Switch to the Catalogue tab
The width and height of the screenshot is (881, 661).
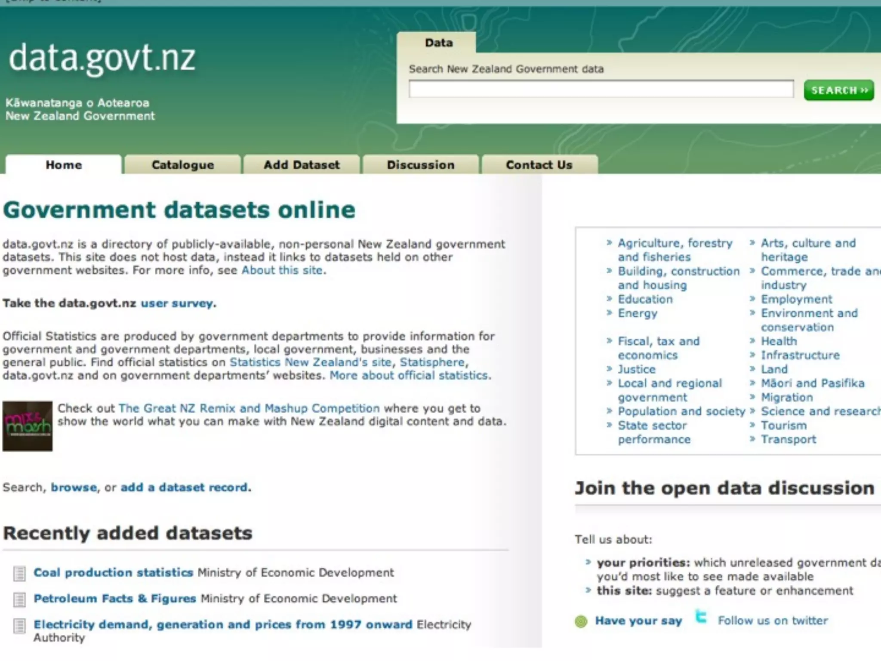click(x=182, y=165)
